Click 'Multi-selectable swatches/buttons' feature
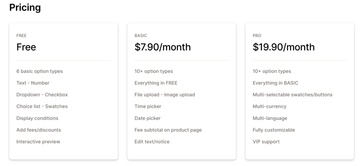 (292, 95)
